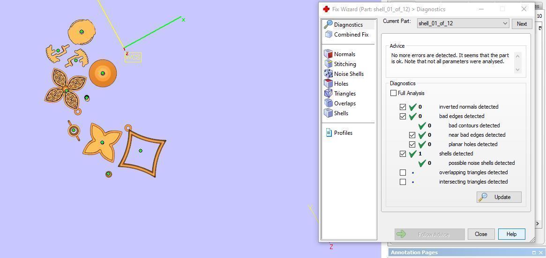The height and width of the screenshot is (258, 546).
Task: Select the dark orange dome part
Action: click(103, 74)
